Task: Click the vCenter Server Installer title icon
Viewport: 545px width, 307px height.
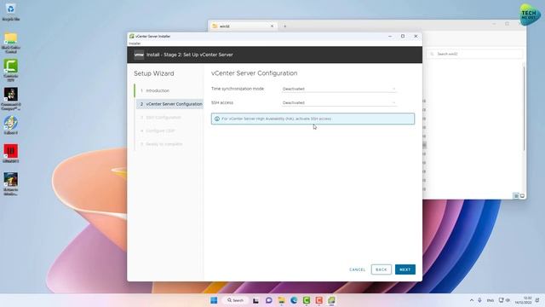Action: pos(132,36)
